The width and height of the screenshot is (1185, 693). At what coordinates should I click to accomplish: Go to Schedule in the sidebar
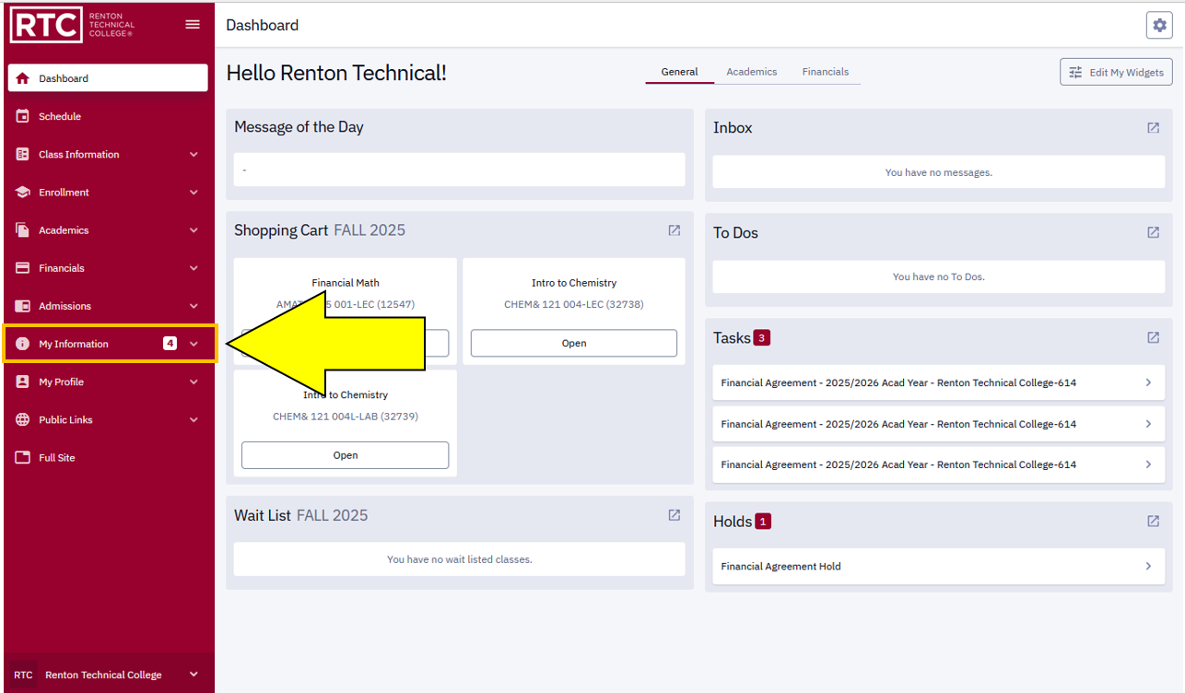coord(60,117)
